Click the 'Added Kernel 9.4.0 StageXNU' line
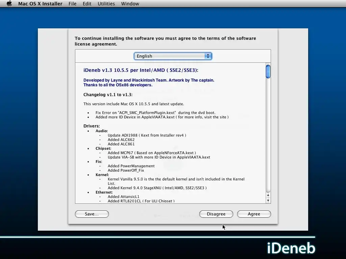The width and height of the screenshot is (346, 259). pyautogui.click(x=157, y=188)
